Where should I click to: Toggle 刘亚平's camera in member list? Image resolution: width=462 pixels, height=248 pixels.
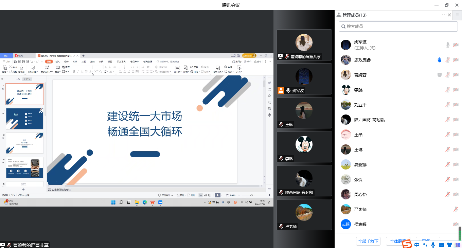tap(456, 105)
